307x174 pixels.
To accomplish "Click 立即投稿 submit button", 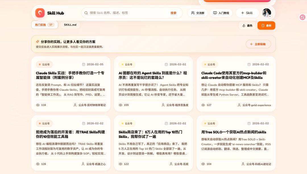I will point(258,44).
